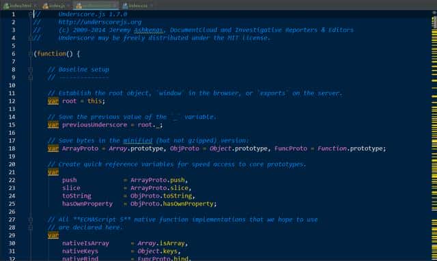The width and height of the screenshot is (437, 261).
Task: Click the fold end marker at line 4
Action: 31,38
